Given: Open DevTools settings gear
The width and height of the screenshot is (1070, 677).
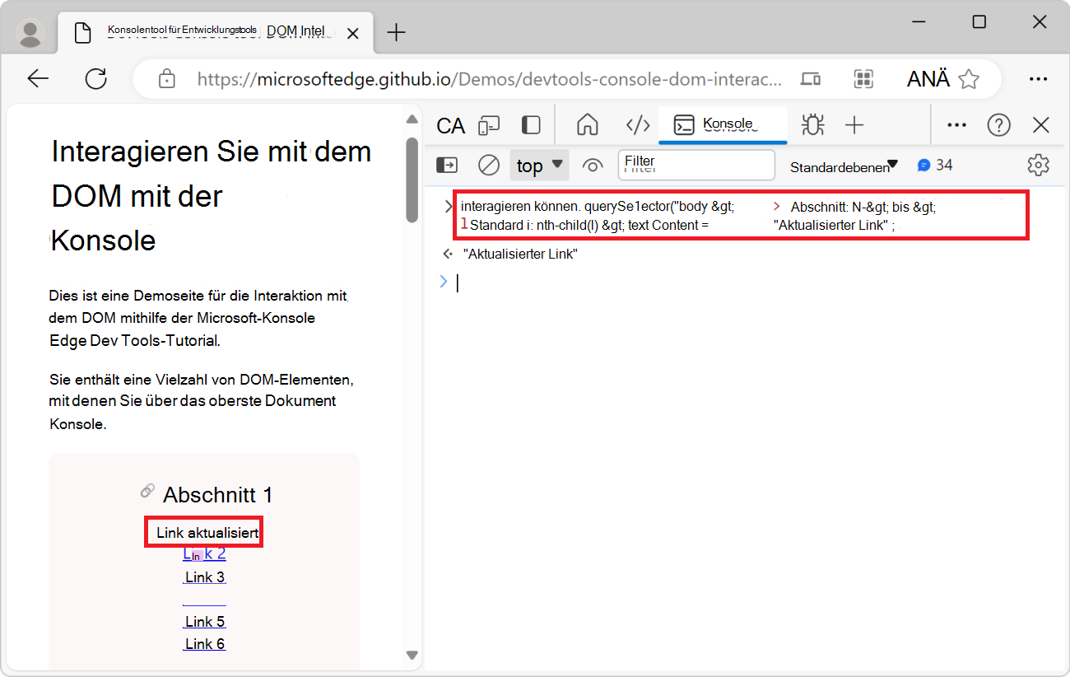Looking at the screenshot, I should [x=1038, y=165].
